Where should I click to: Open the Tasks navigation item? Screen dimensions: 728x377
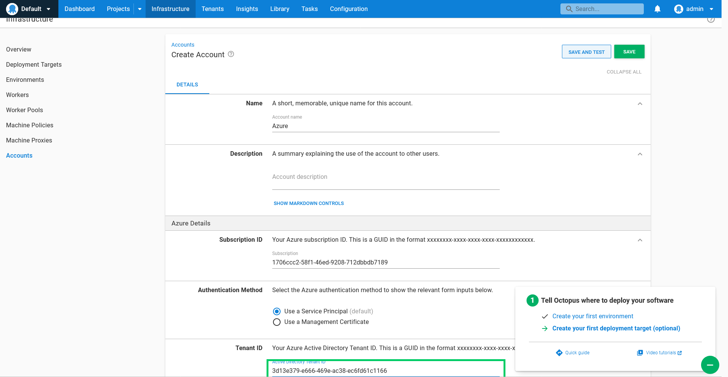pos(309,9)
